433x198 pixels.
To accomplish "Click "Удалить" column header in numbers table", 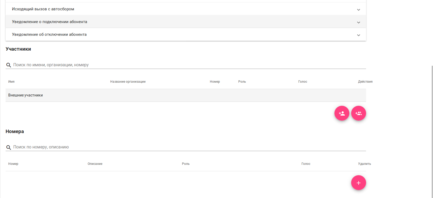I will [364, 164].
